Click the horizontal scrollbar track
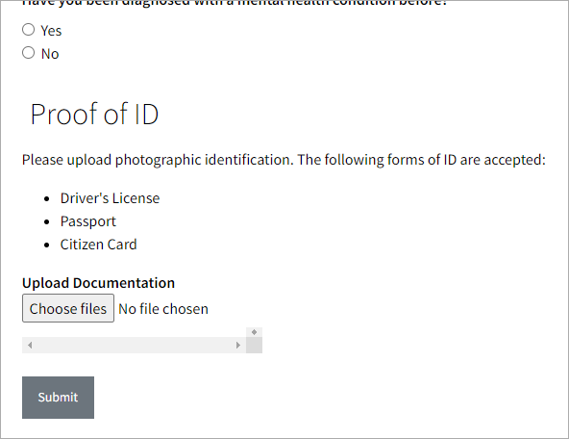 pyautogui.click(x=134, y=345)
